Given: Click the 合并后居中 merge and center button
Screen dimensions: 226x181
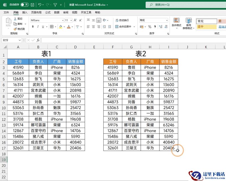Looking at the screenshot, I should pyautogui.click(x=123, y=27).
